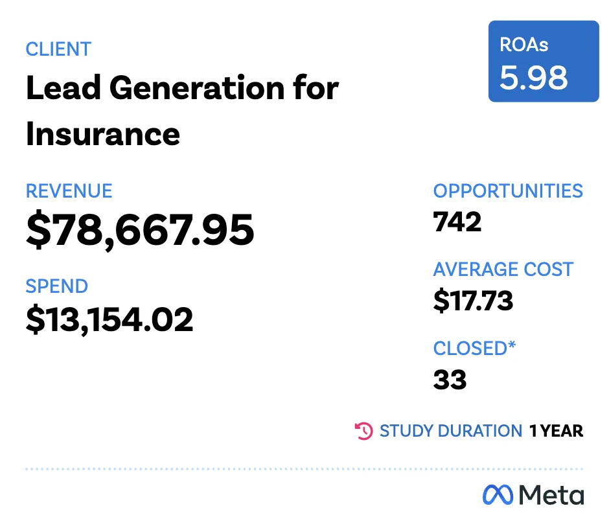Click the $17.73 average cost value
The image size is (609, 517).
coord(473,301)
